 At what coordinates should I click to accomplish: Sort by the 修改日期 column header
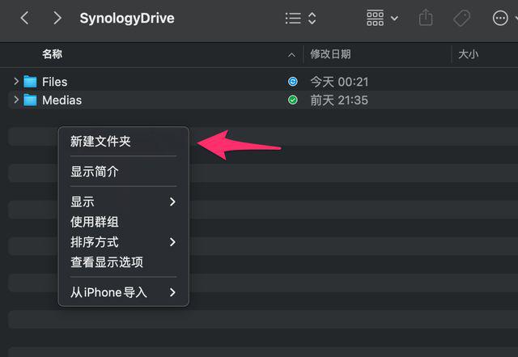tap(330, 54)
